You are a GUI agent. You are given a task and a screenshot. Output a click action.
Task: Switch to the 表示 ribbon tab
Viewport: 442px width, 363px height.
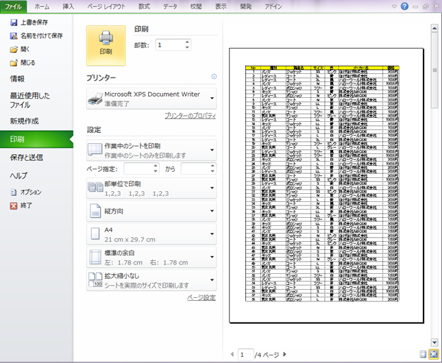pyautogui.click(x=221, y=7)
